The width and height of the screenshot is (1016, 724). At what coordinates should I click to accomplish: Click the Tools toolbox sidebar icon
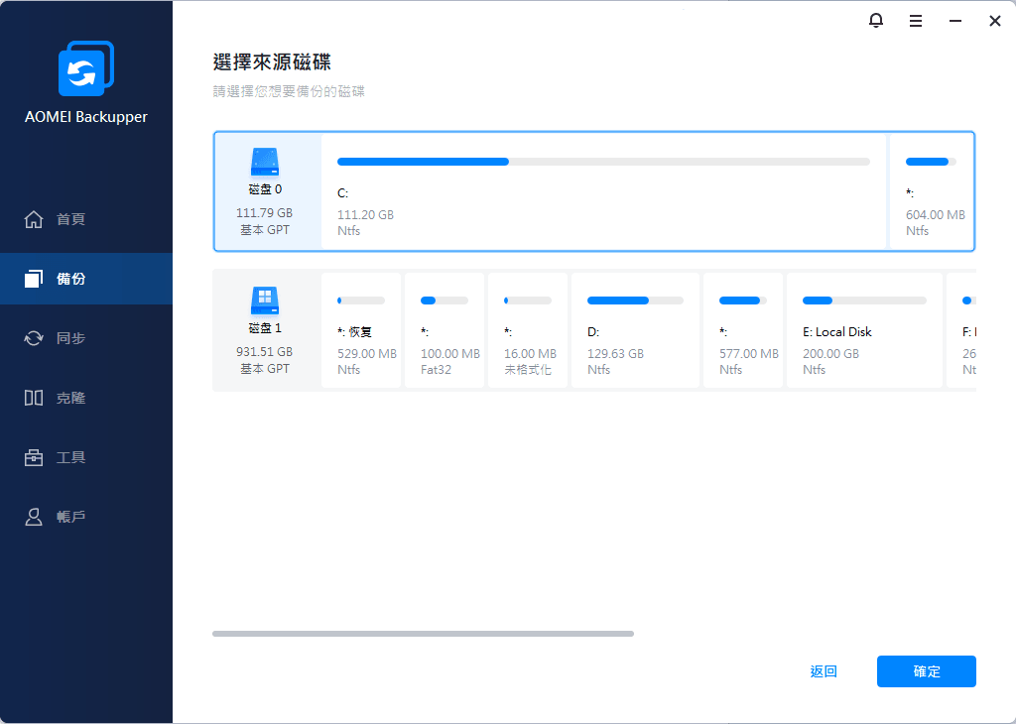[x=34, y=457]
